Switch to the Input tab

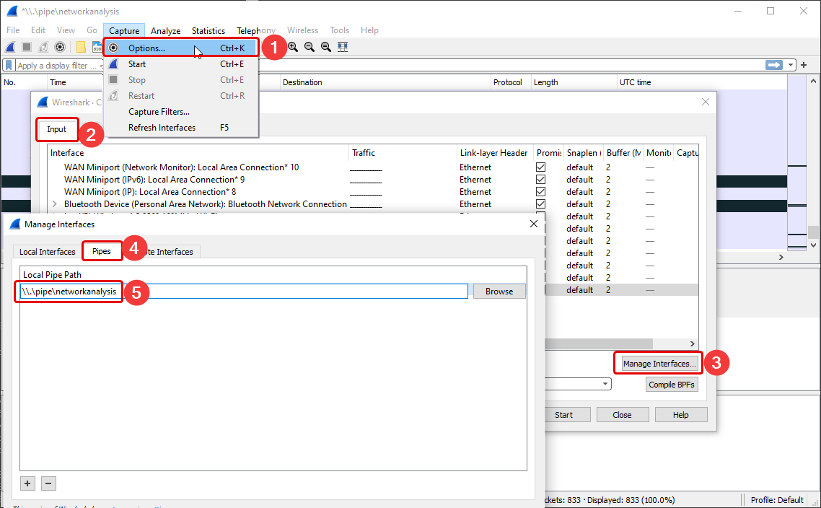coord(56,129)
